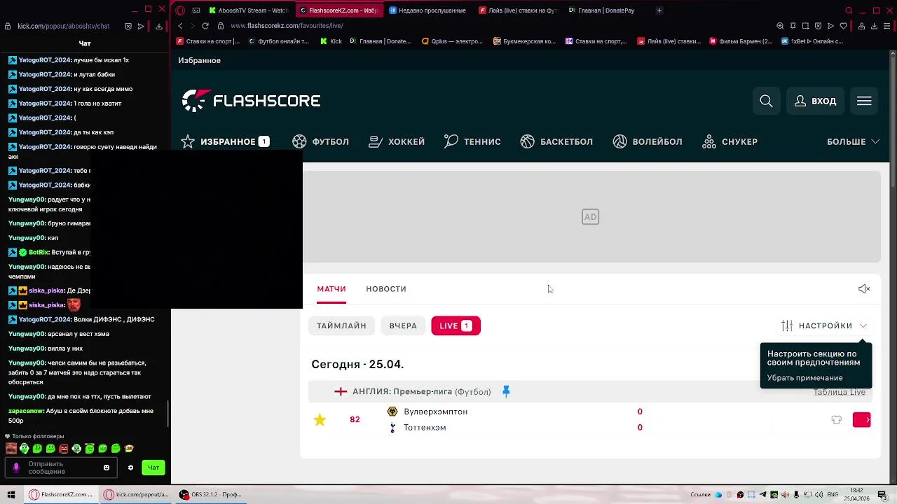Switch to kick.com/popout taskbar window
897x504 pixels.
coord(137,495)
